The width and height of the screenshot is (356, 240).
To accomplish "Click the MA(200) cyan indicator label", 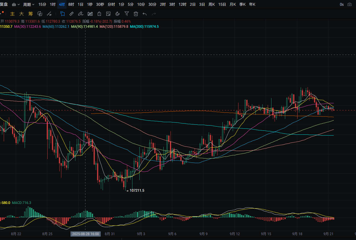I will pos(144,26).
